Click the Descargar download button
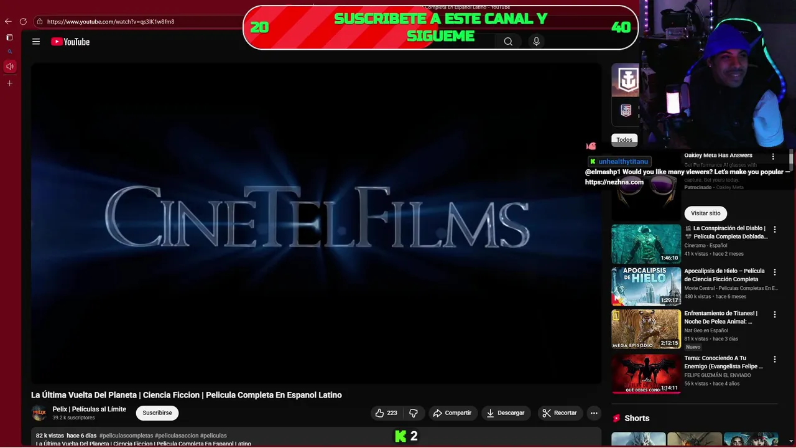 506,413
